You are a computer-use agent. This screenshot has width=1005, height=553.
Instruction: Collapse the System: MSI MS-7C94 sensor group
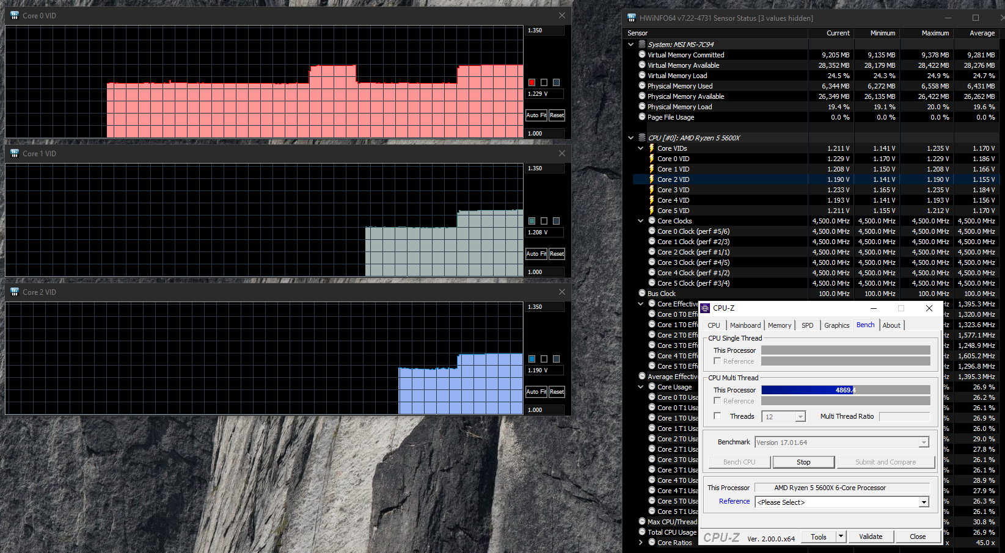coord(631,44)
